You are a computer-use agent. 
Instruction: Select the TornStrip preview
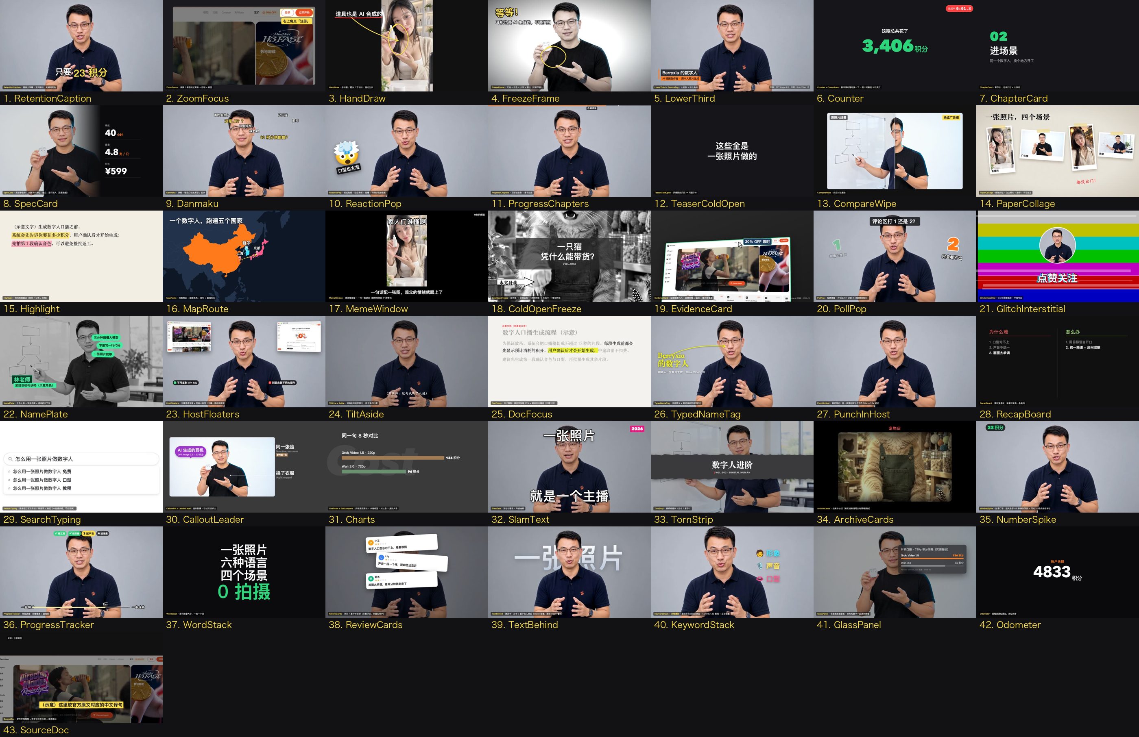(x=732, y=467)
